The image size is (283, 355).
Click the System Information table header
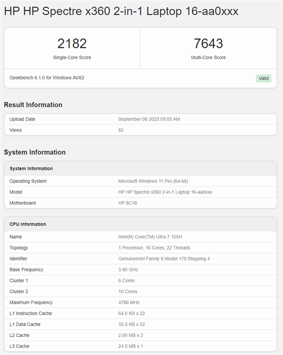tap(31, 169)
